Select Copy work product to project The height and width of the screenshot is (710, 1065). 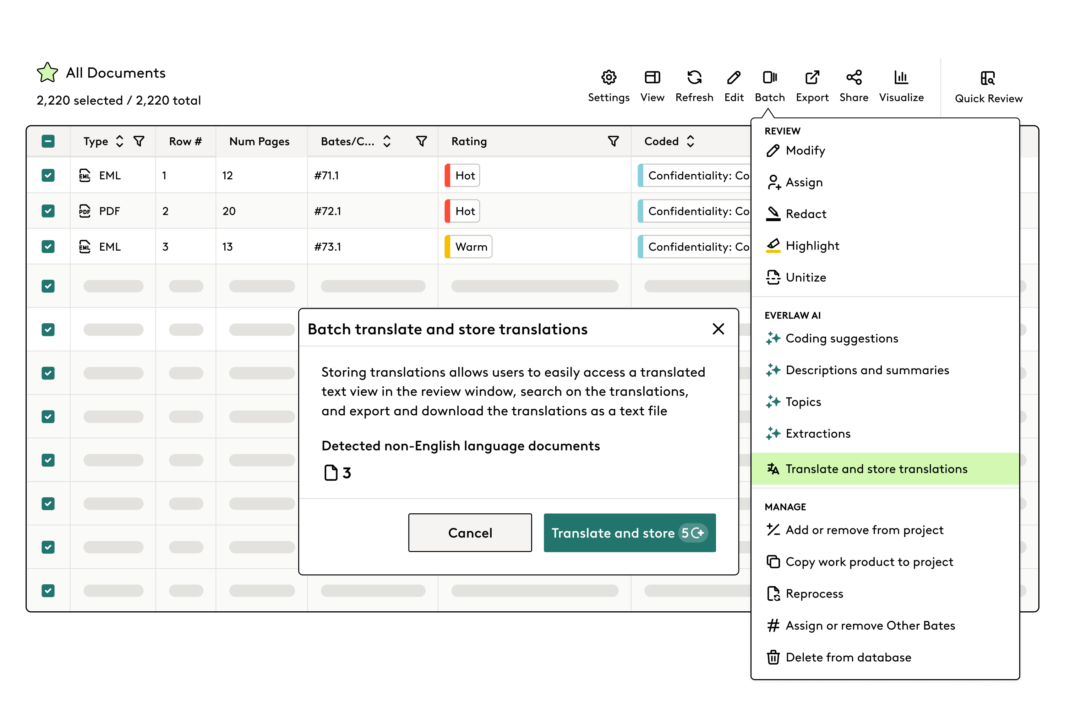tap(885, 562)
